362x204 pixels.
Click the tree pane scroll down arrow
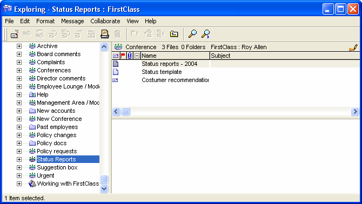click(x=104, y=188)
